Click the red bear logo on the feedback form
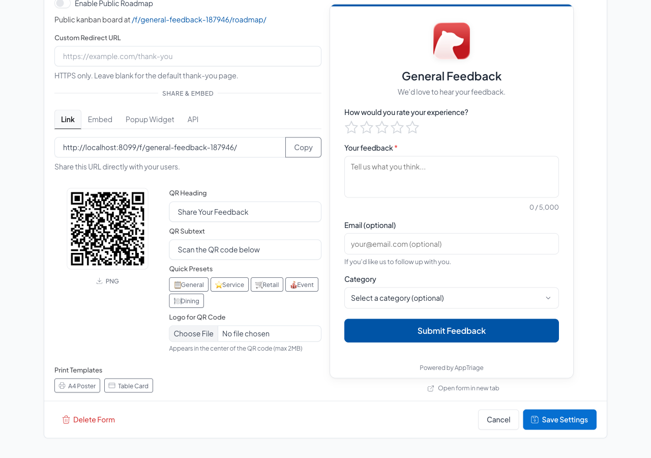Image resolution: width=651 pixels, height=458 pixels. point(451,41)
